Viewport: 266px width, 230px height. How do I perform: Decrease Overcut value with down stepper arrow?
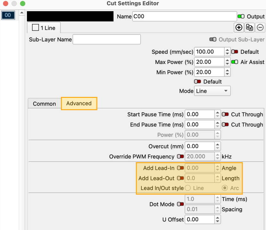[x=218, y=148]
